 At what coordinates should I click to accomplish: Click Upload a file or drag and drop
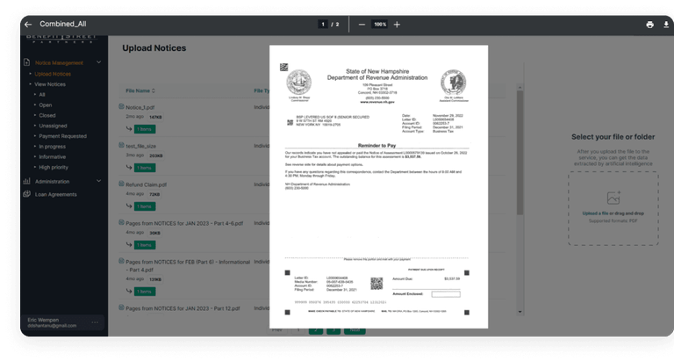(x=613, y=213)
